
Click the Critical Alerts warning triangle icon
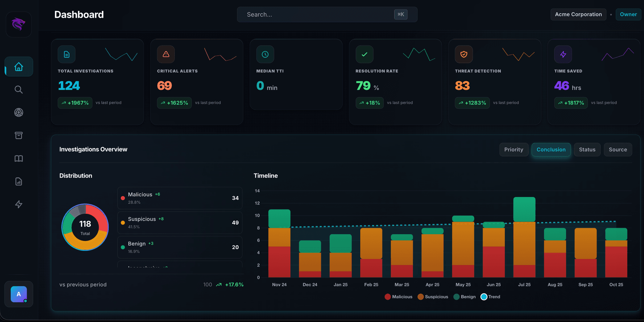(x=166, y=54)
